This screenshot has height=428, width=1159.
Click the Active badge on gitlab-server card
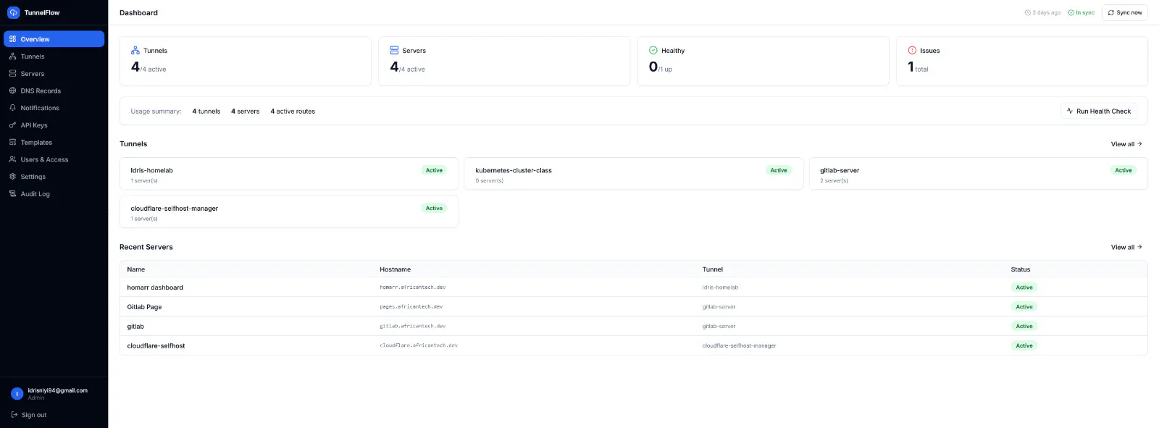(1124, 170)
